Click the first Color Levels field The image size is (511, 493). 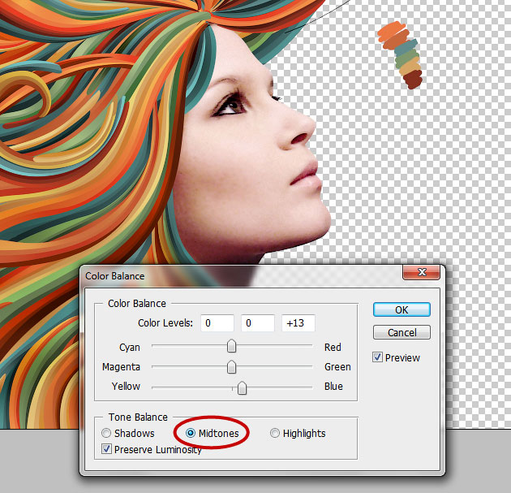pos(217,323)
